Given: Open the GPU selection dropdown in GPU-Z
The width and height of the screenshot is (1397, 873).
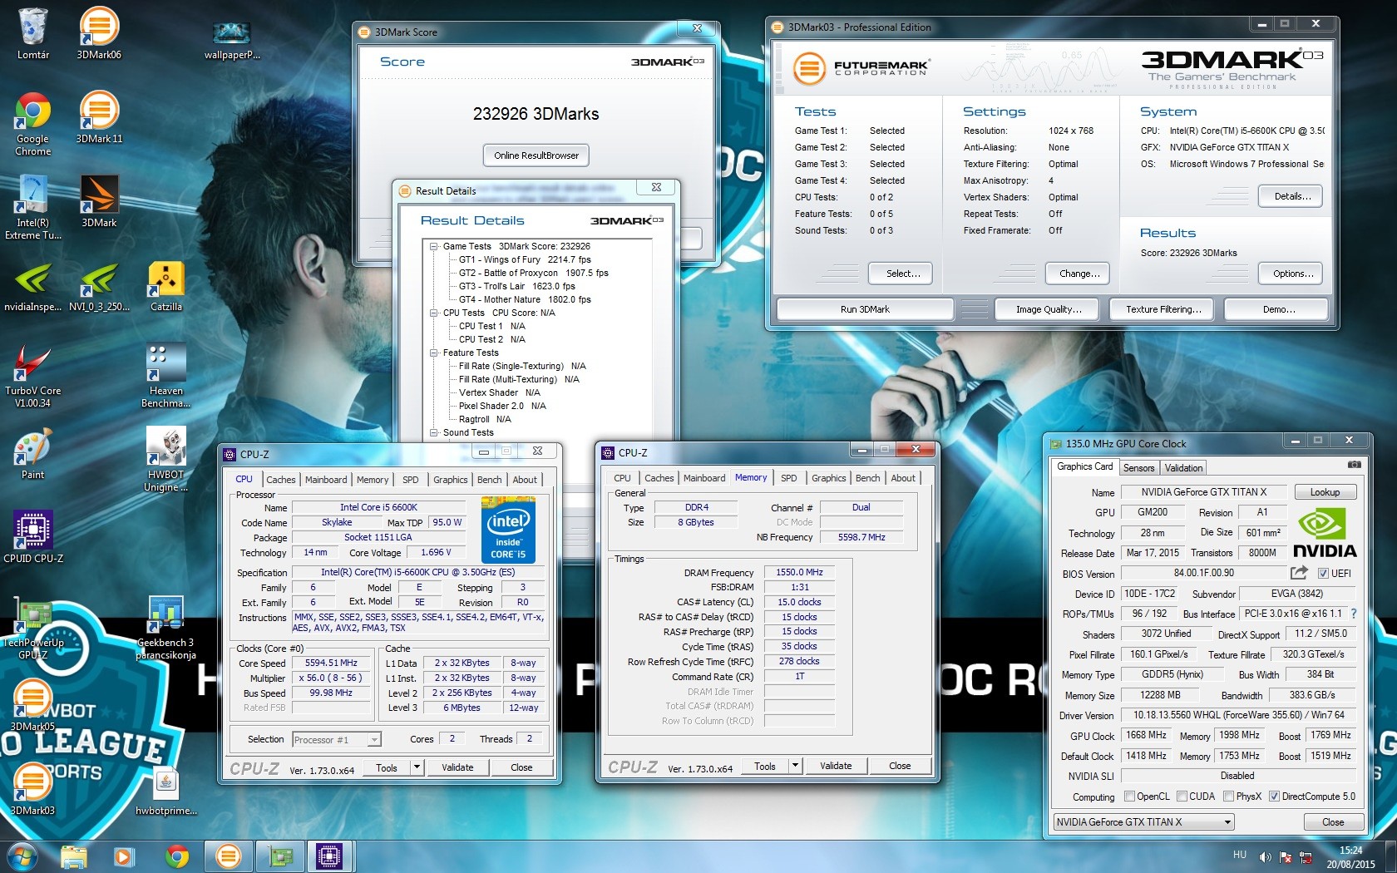Looking at the screenshot, I should pos(1143,822).
